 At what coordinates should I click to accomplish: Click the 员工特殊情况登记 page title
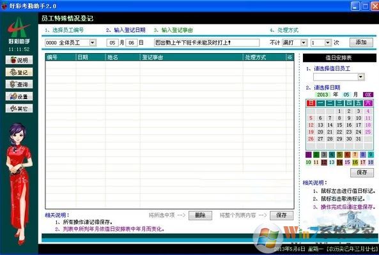pos(67,19)
